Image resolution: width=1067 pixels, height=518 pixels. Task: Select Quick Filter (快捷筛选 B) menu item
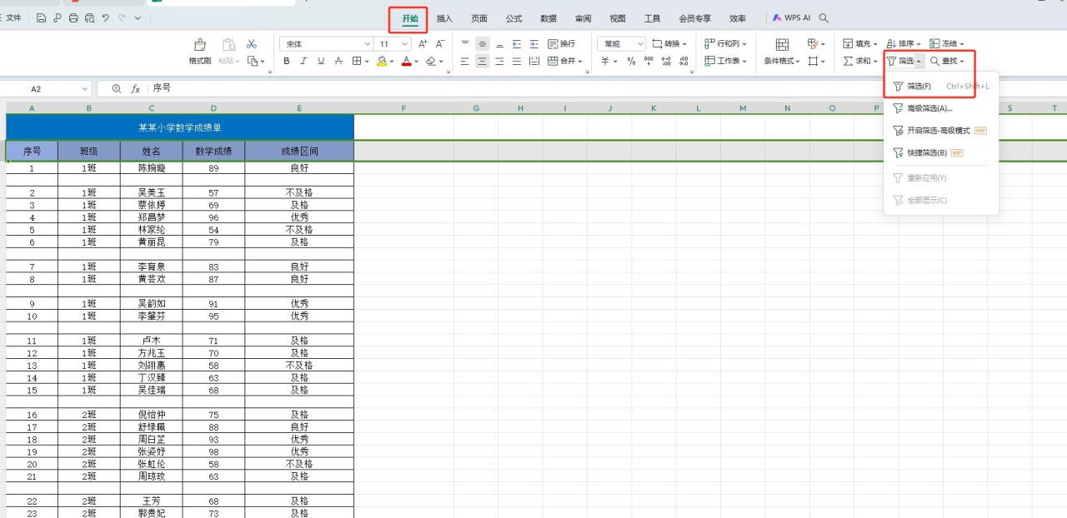point(941,153)
